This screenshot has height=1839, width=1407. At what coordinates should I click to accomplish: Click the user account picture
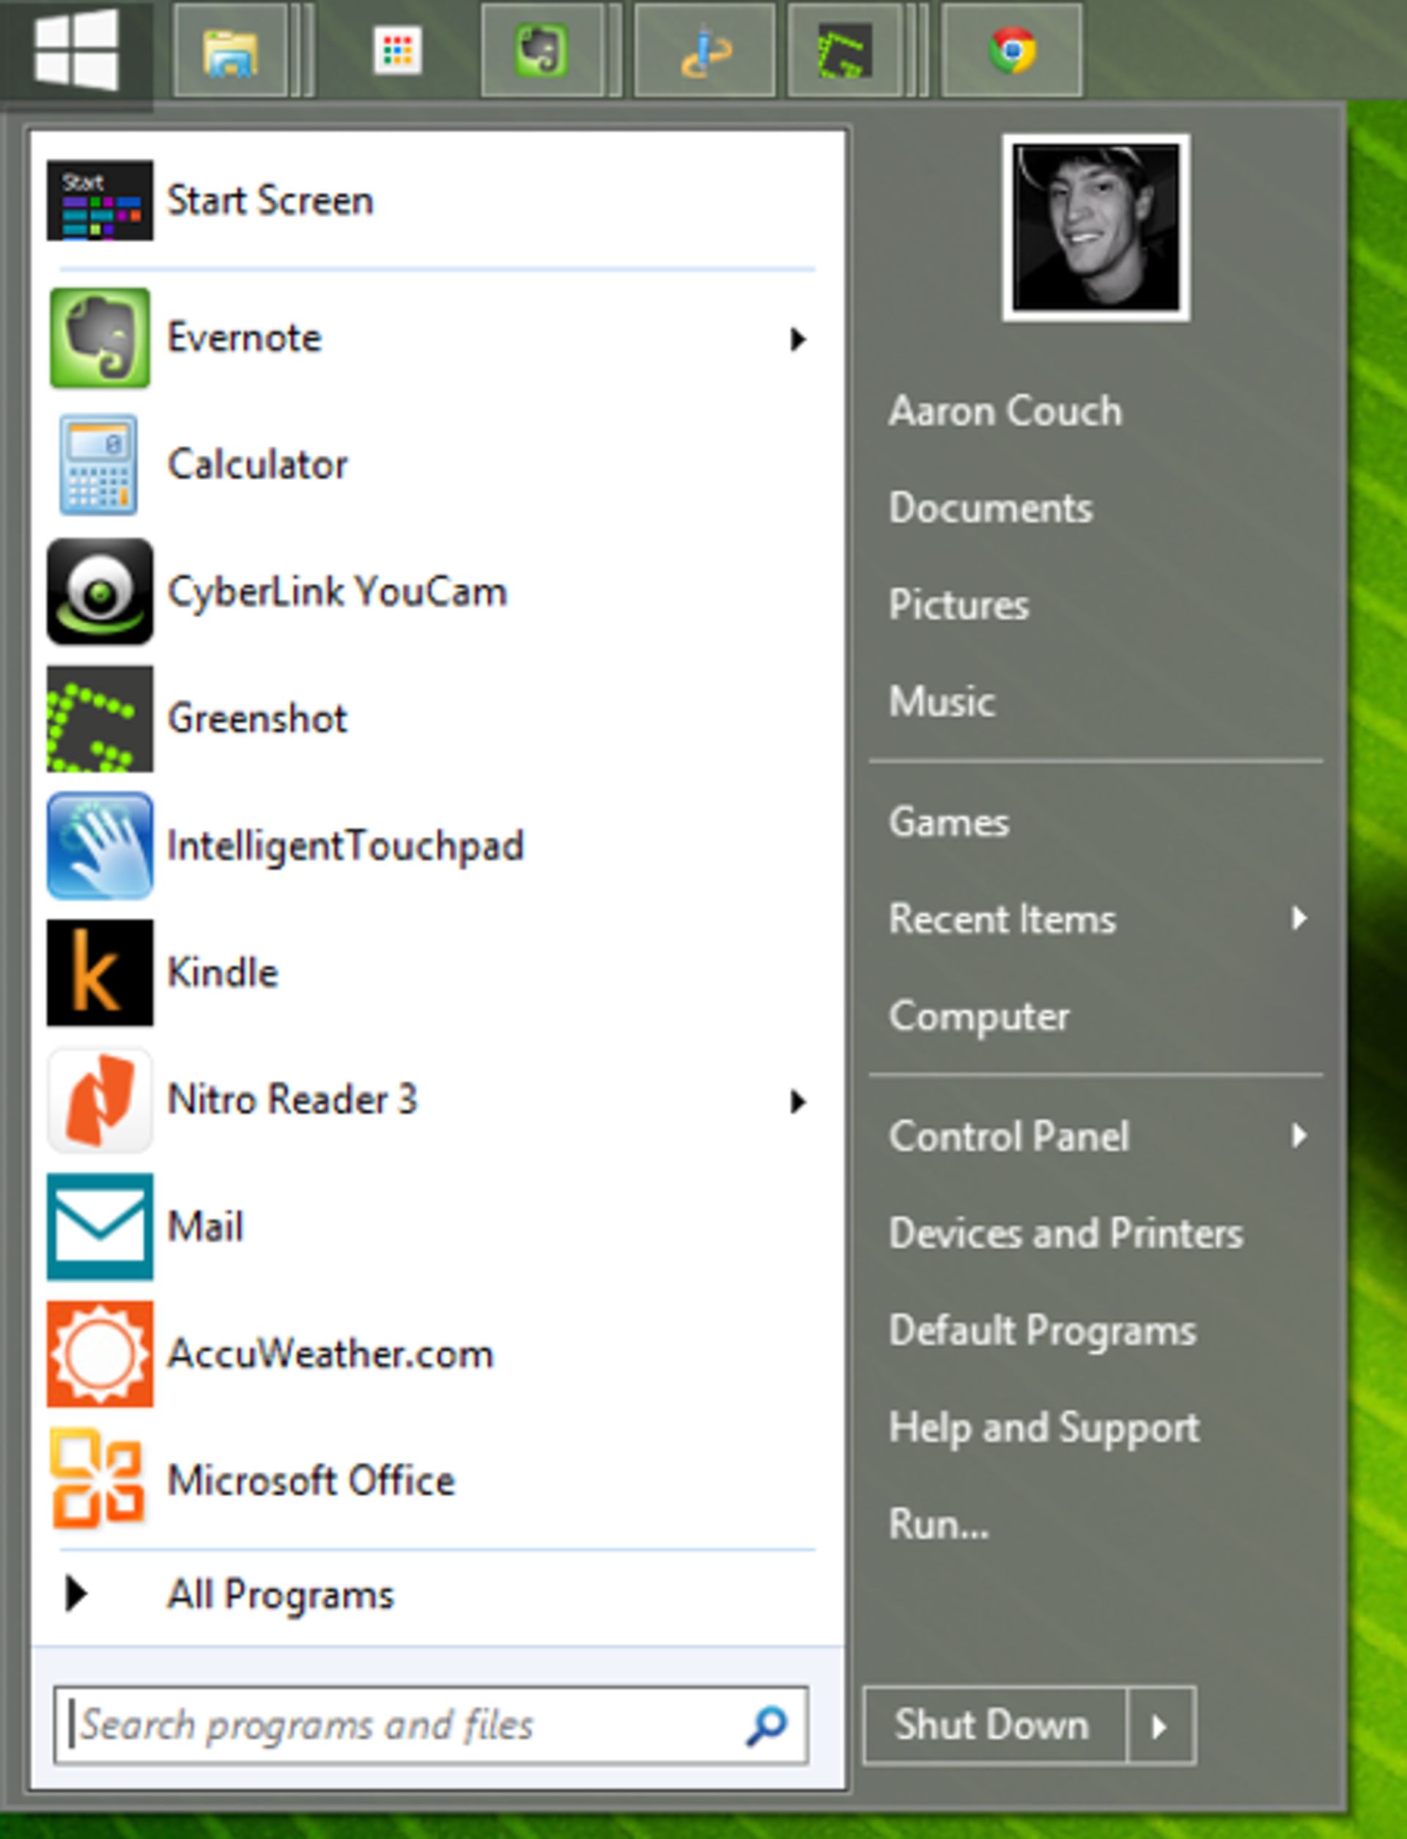[x=1096, y=228]
